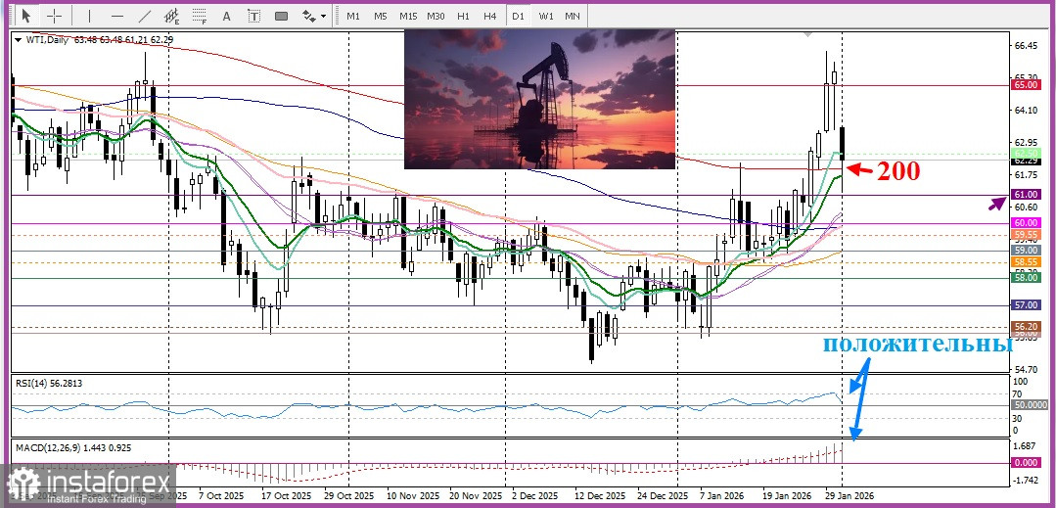The image size is (1056, 508).
Task: Select the text label tool
Action: (x=254, y=16)
